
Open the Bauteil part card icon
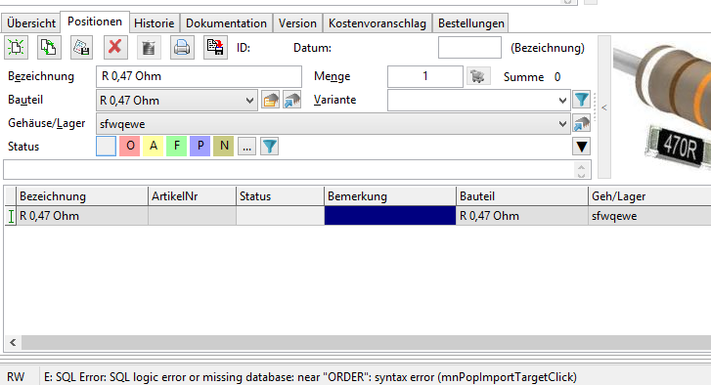[x=270, y=100]
